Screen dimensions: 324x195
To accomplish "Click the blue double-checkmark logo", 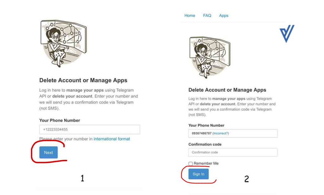I will click(x=287, y=34).
